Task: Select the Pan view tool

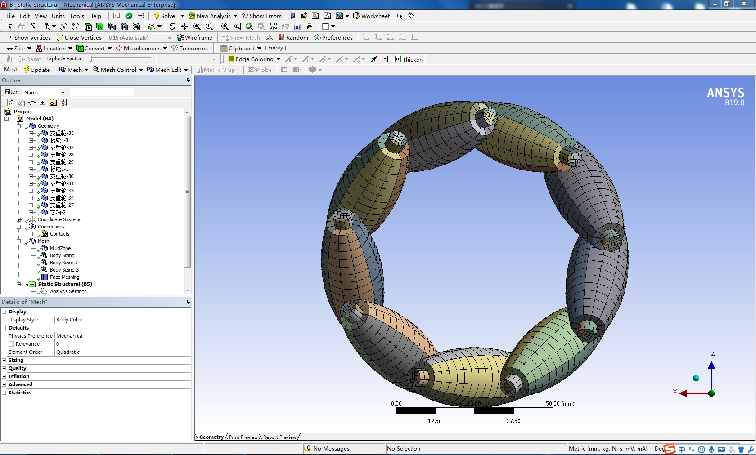Action: click(184, 27)
